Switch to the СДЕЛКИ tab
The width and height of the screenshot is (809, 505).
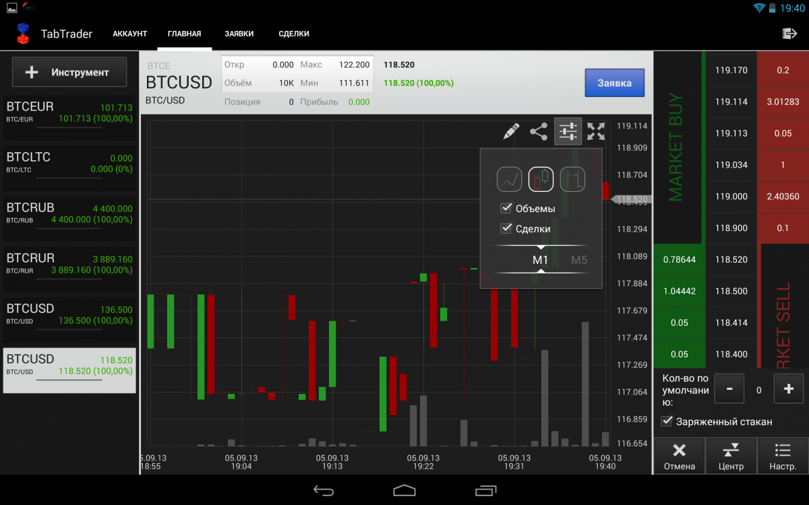coord(294,34)
